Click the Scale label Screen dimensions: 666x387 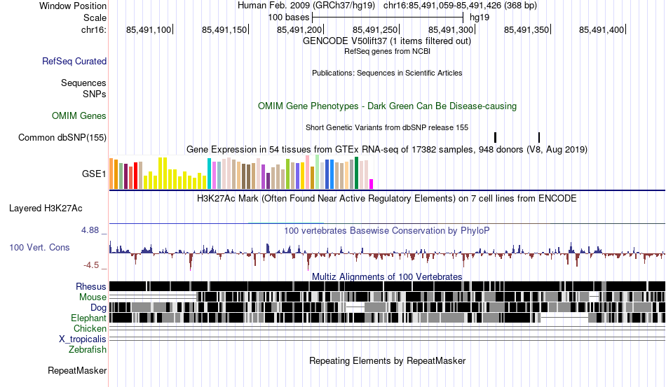(95, 17)
